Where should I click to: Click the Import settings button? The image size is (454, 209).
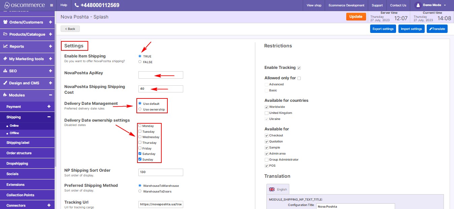coord(411,29)
